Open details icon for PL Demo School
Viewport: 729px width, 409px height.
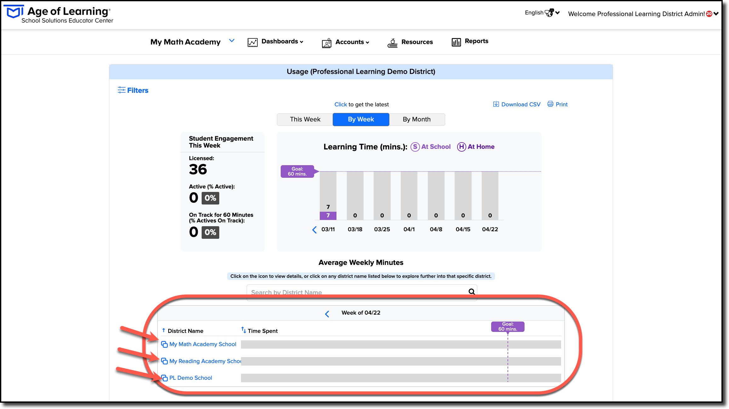click(164, 378)
